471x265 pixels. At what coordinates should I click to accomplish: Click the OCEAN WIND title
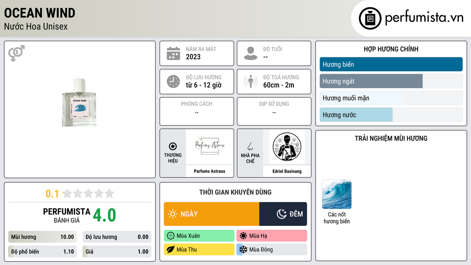40,13
